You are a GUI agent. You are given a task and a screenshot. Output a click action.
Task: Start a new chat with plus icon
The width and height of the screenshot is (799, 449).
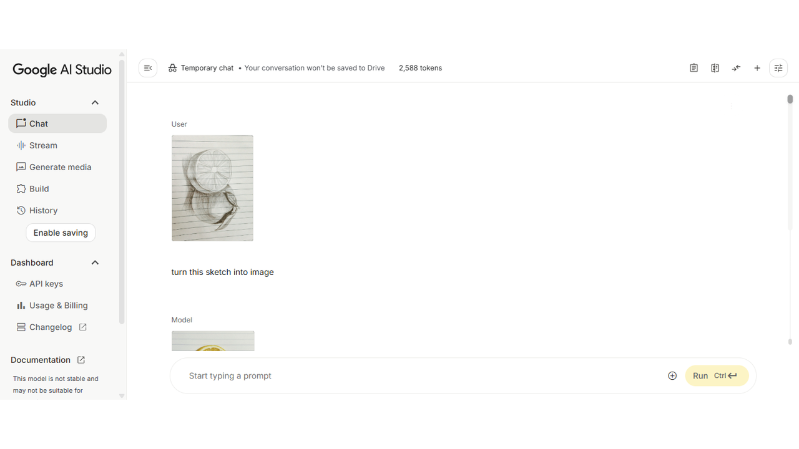coord(757,68)
